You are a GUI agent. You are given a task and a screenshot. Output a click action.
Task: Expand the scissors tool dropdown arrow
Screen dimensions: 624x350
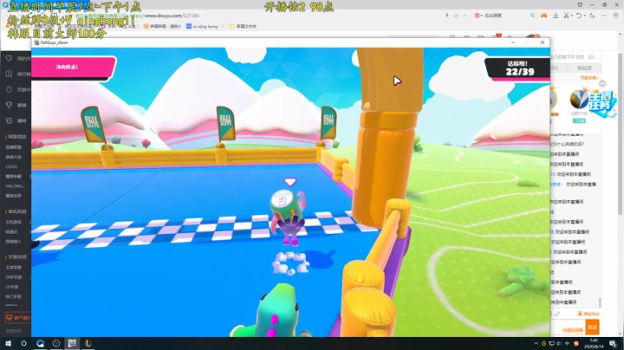pos(570,16)
